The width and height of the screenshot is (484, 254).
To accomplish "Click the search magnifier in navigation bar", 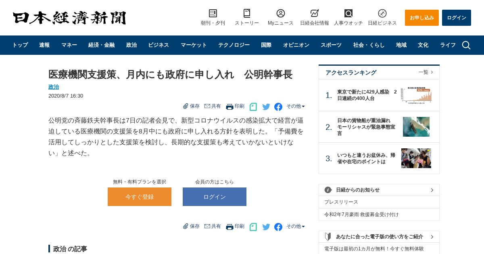I will [x=466, y=45].
